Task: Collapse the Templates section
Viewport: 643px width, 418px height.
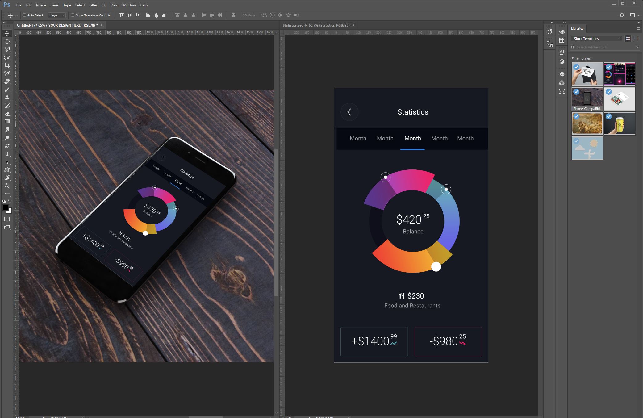Action: tap(573, 58)
